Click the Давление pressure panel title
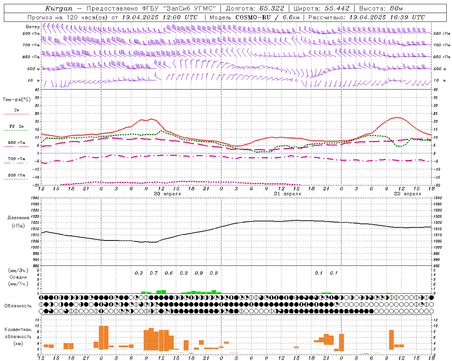This screenshot has width=452, height=361. tap(18, 218)
